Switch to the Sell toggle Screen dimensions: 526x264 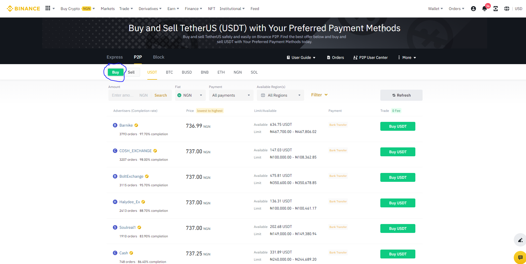click(x=131, y=72)
